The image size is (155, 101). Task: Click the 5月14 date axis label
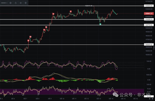(x=111, y=99)
